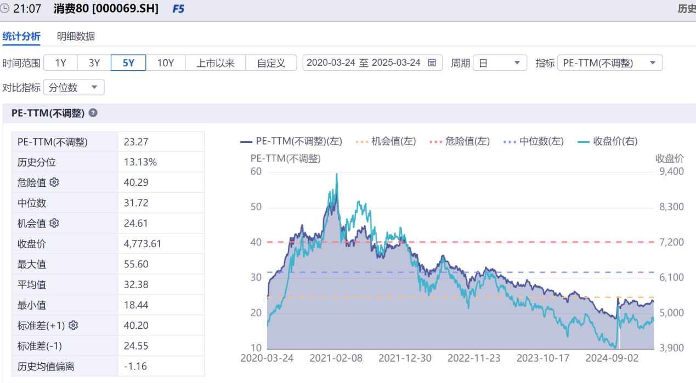This screenshot has height=383, width=696.
Task: Toggle 收盘价(右) legend series
Action: click(608, 141)
